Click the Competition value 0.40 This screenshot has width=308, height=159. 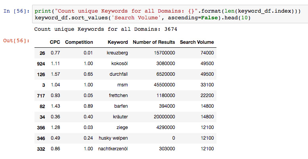pos(88,117)
